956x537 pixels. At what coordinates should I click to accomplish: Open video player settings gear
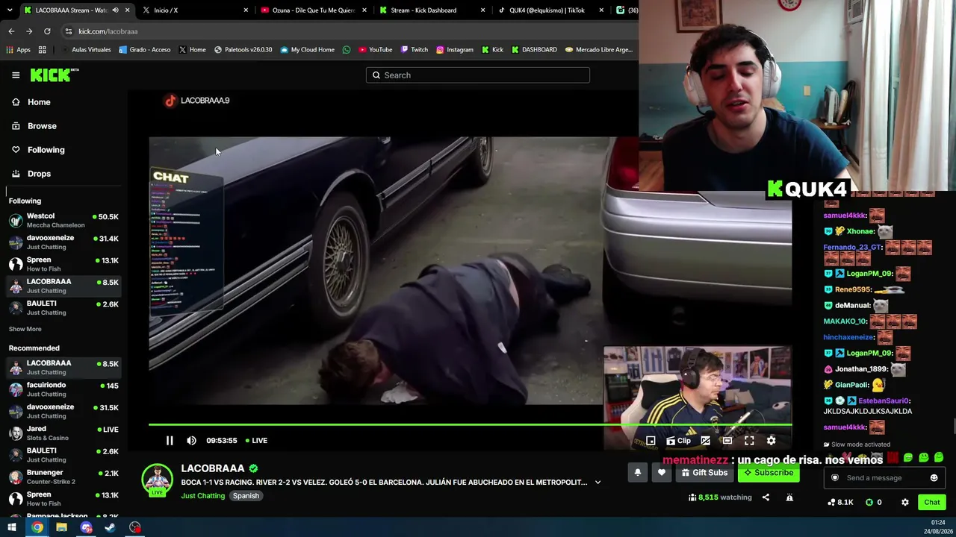click(x=771, y=441)
